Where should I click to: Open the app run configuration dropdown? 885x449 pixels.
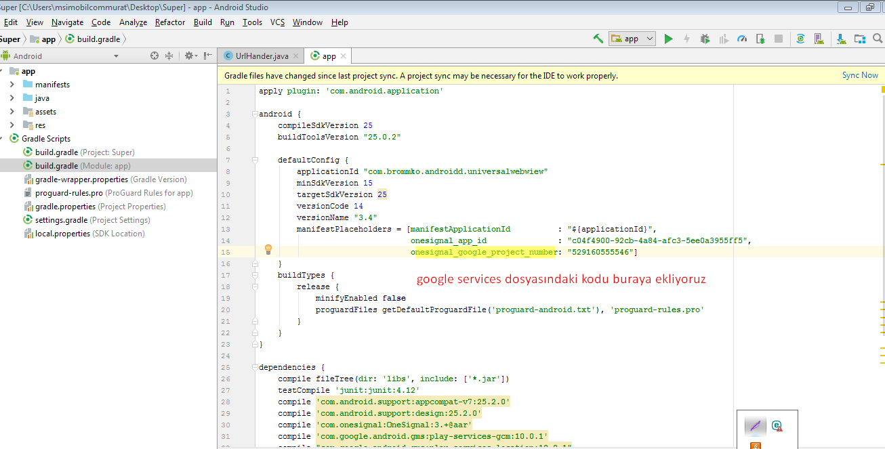pos(632,39)
